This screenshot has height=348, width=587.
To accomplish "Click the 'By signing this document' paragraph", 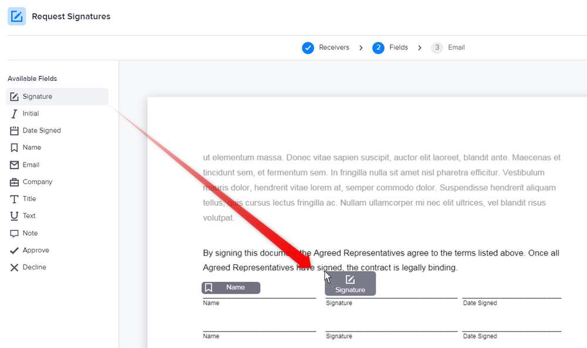I will pyautogui.click(x=381, y=260).
